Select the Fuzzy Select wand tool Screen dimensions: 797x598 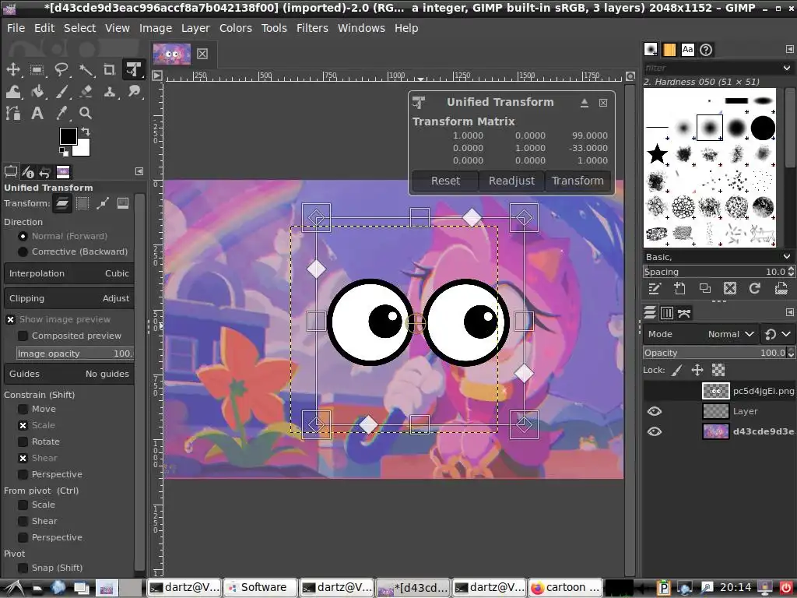click(x=86, y=69)
